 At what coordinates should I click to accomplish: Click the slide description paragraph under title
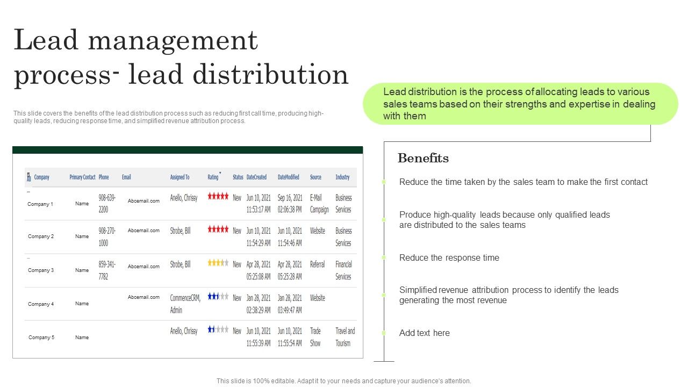click(169, 117)
